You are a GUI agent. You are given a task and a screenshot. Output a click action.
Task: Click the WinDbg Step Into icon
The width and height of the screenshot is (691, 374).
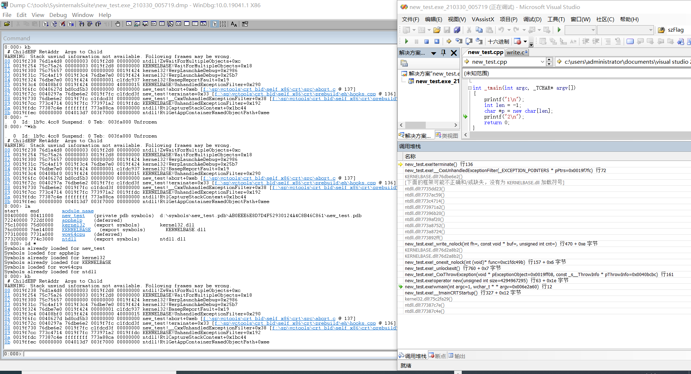pyautogui.click(x=82, y=24)
